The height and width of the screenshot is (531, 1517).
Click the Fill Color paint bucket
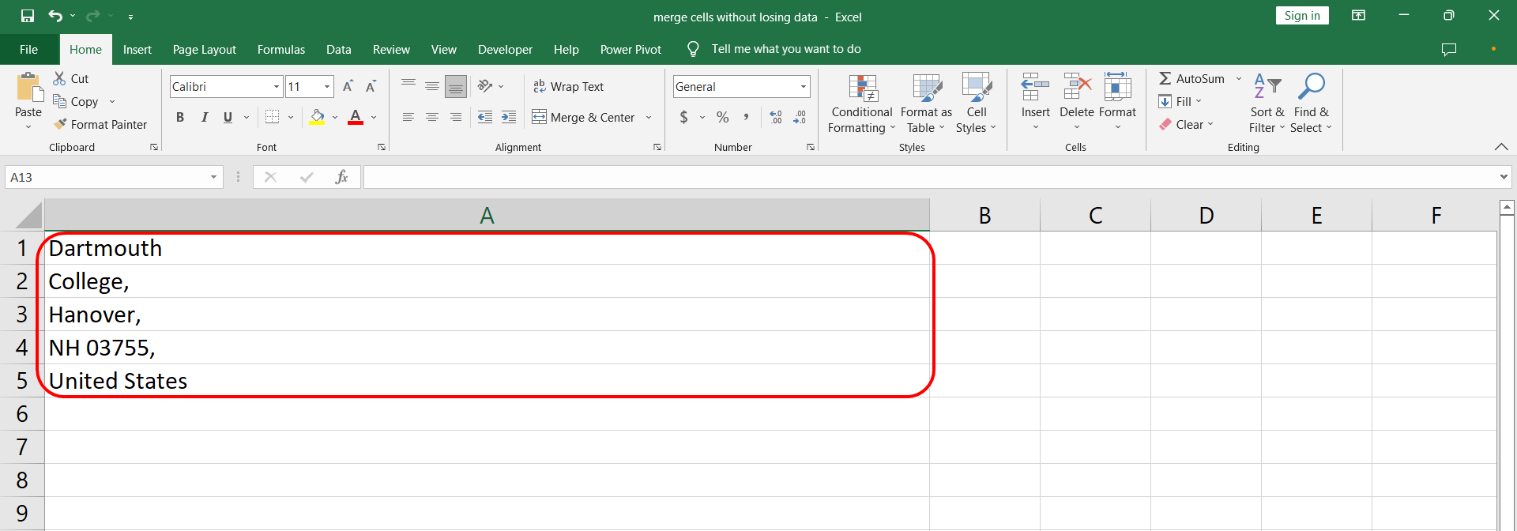pos(318,117)
